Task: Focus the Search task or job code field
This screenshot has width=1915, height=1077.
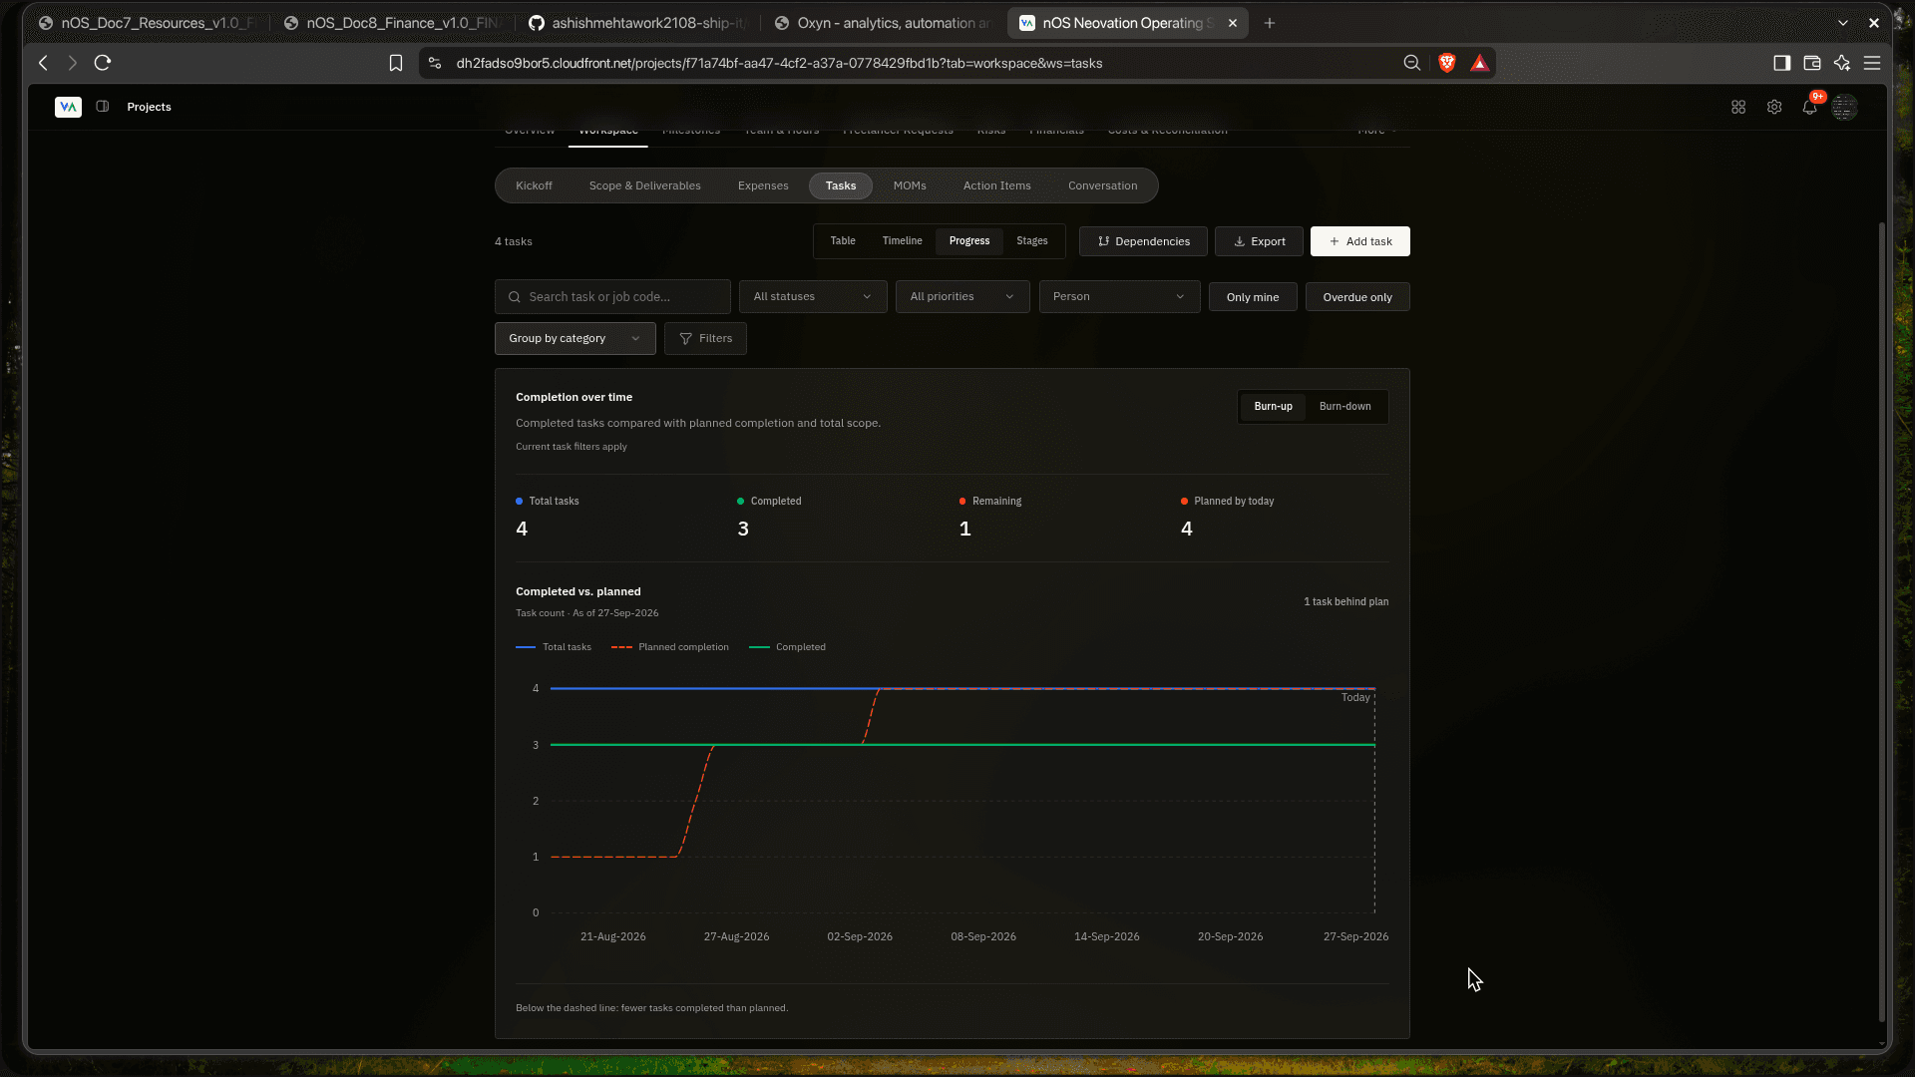Action: [612, 297]
